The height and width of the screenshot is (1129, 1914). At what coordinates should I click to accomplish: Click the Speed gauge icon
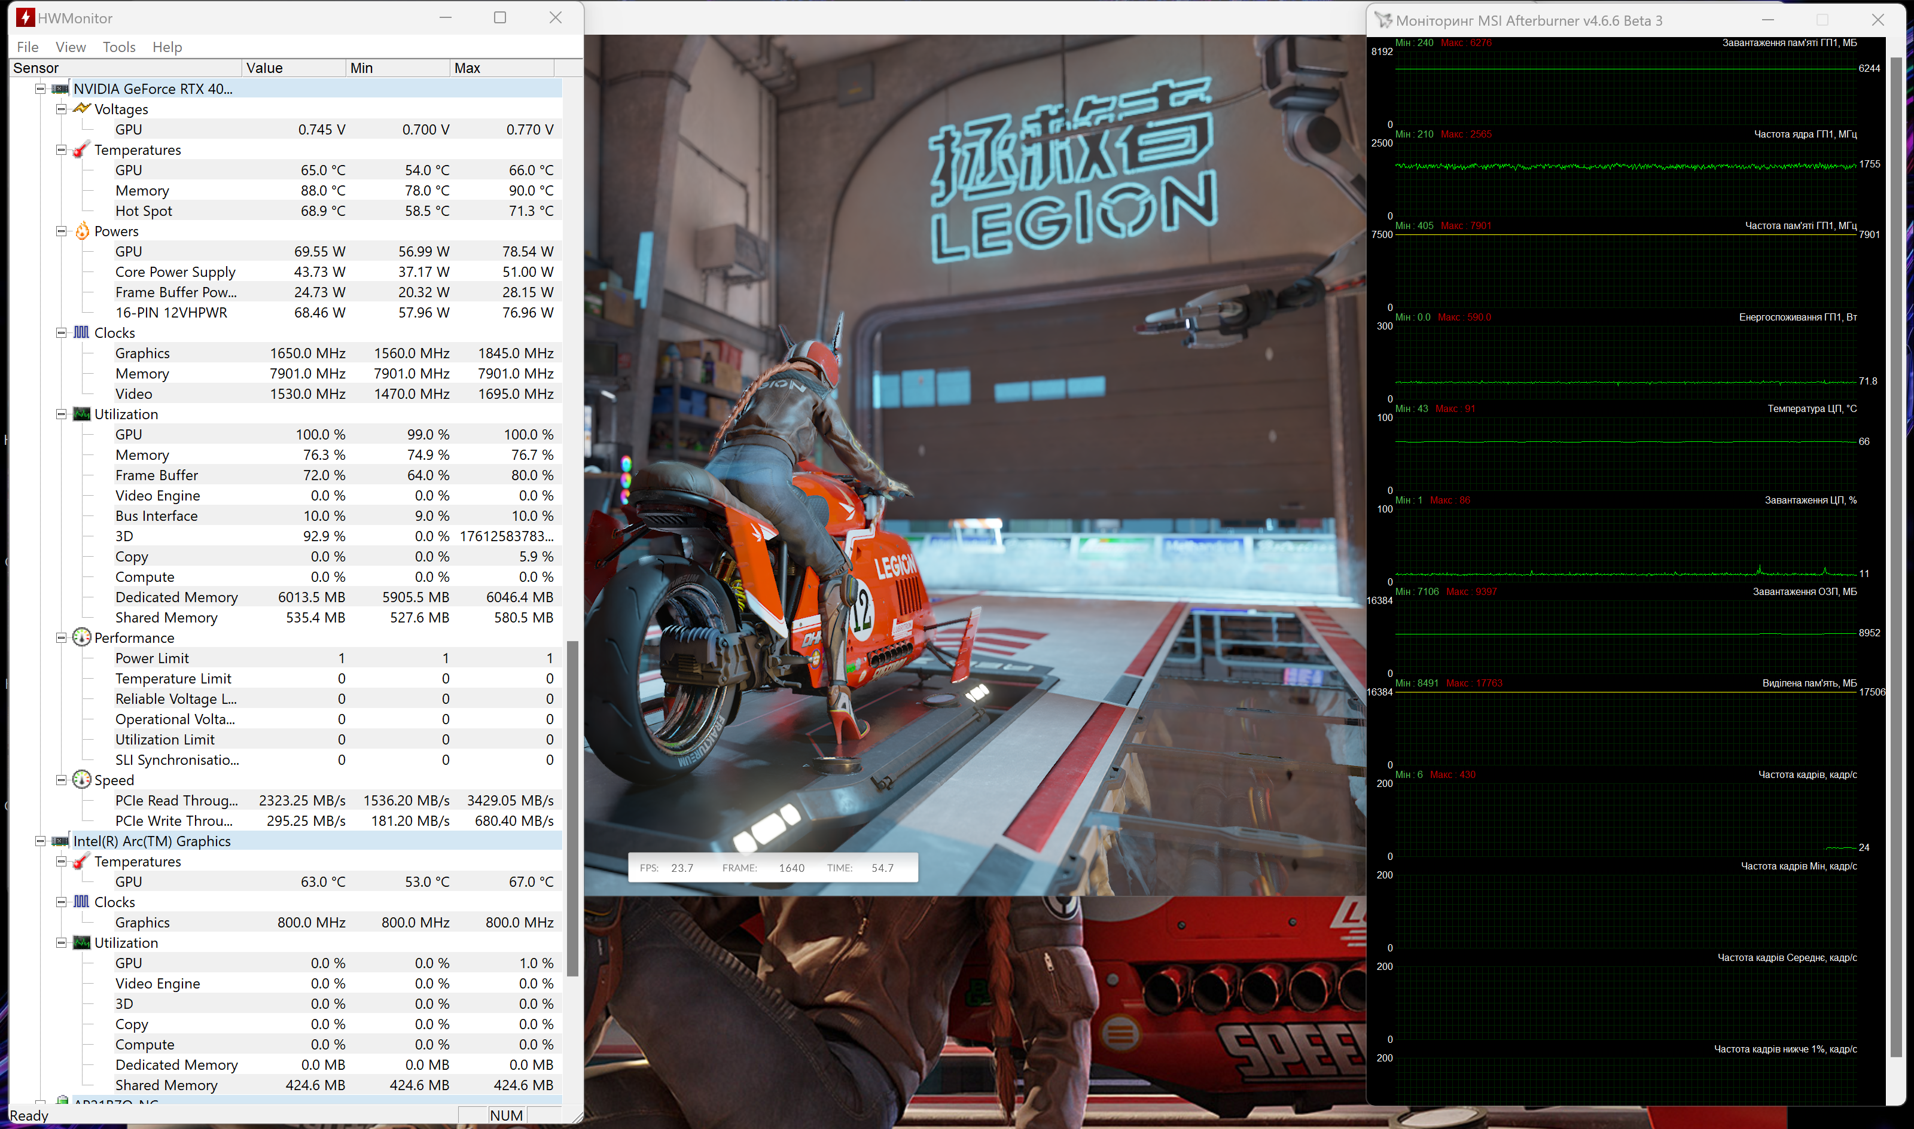[81, 780]
